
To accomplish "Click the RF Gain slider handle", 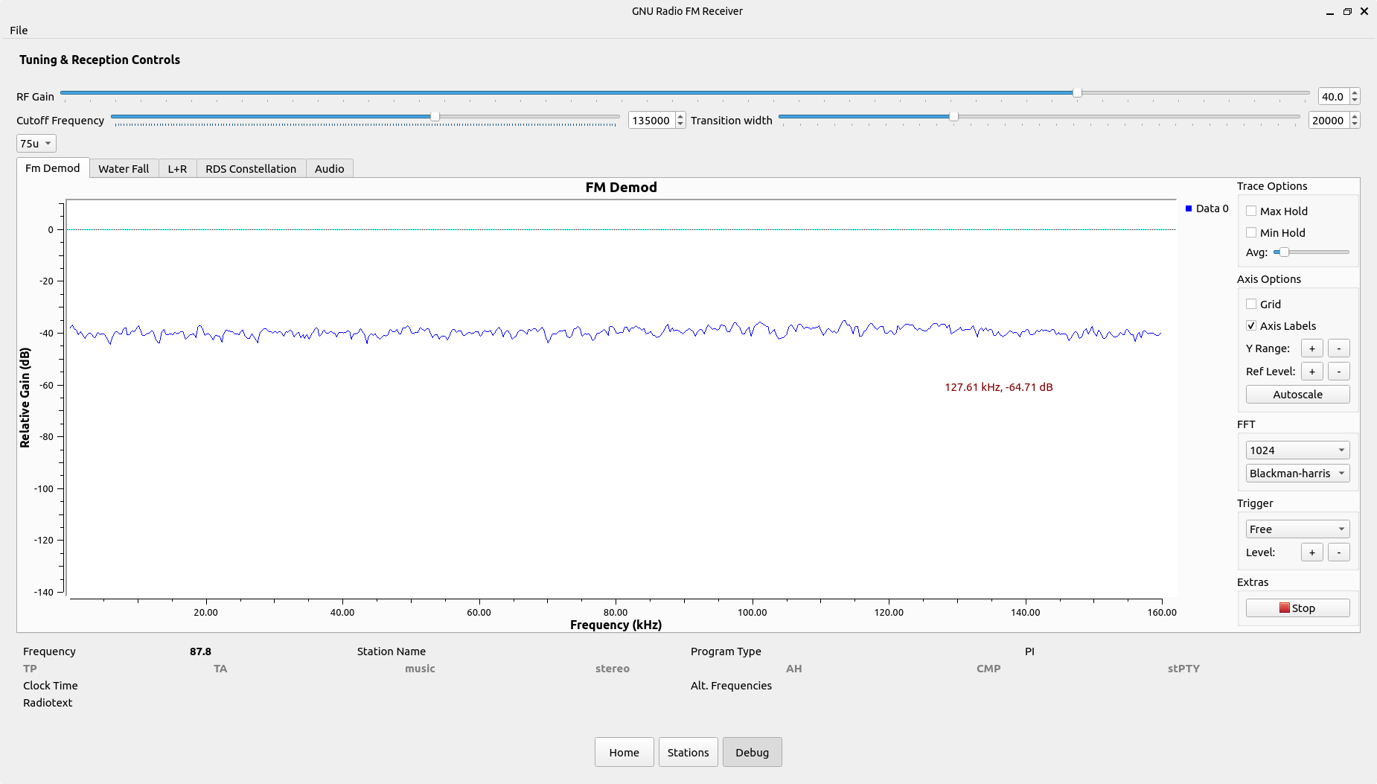I will (1077, 93).
